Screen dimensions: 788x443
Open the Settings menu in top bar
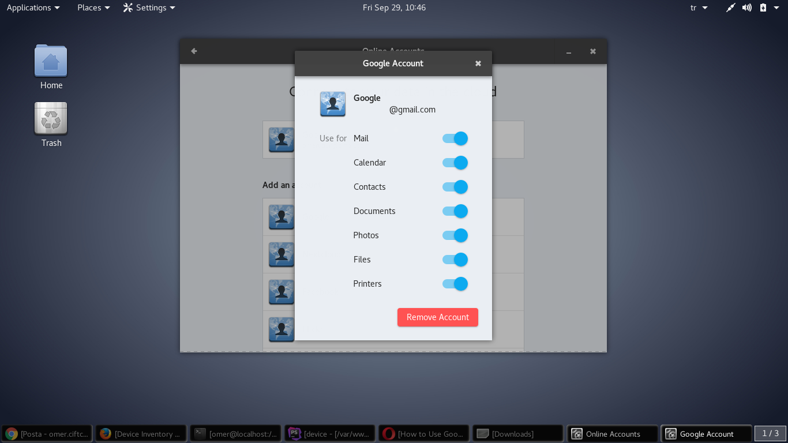pyautogui.click(x=149, y=7)
